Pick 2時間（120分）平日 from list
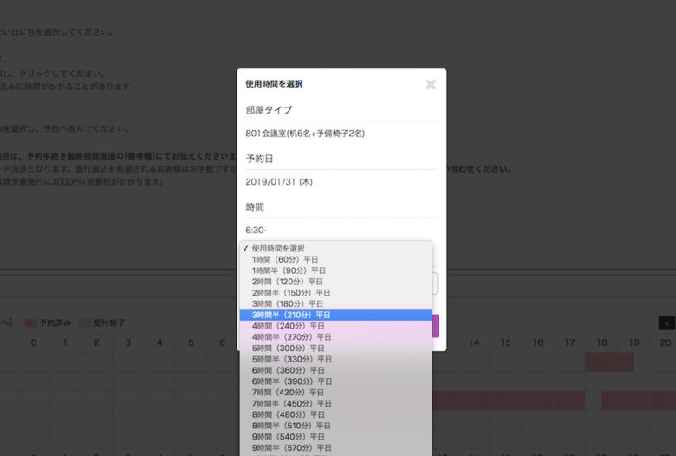The width and height of the screenshot is (676, 456). pyautogui.click(x=336, y=282)
